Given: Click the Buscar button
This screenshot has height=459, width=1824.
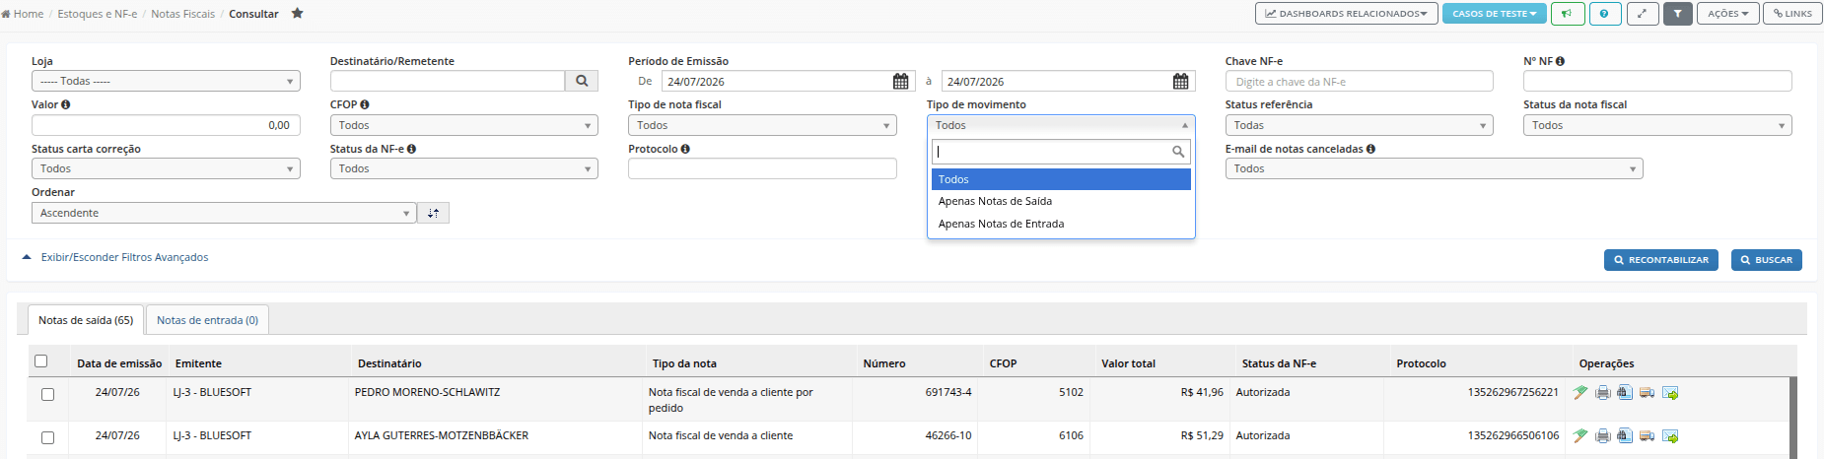Looking at the screenshot, I should [1767, 260].
